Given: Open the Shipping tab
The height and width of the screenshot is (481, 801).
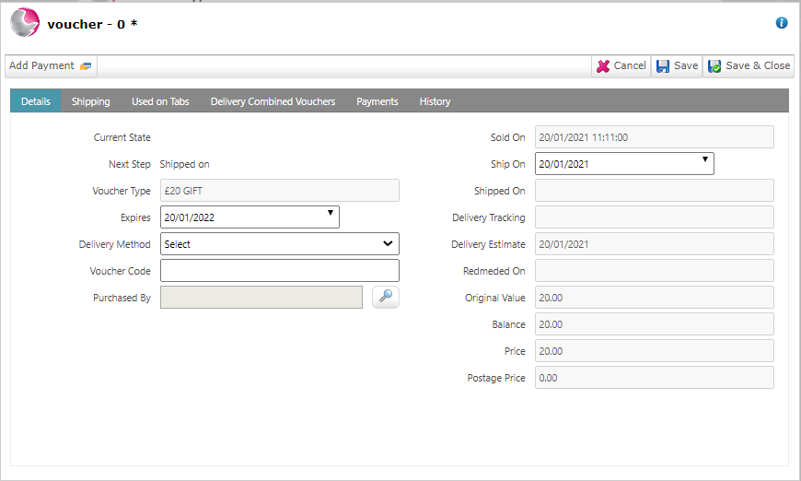Looking at the screenshot, I should tap(91, 101).
